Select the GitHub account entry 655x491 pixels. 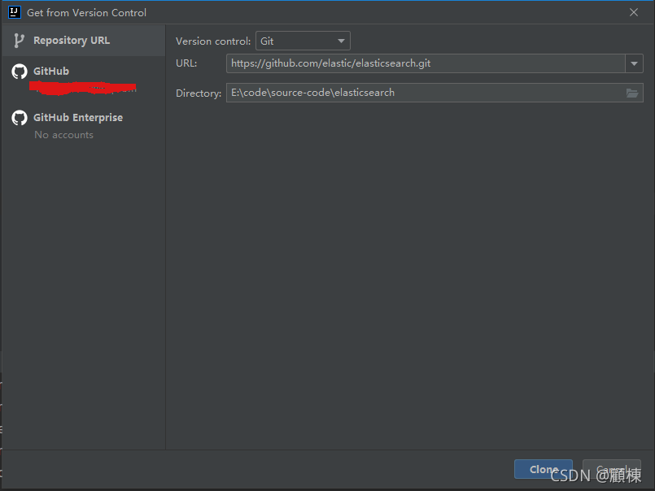pos(84,79)
